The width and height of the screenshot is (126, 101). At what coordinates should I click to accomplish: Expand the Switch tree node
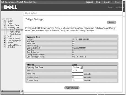[x=5, y=21]
